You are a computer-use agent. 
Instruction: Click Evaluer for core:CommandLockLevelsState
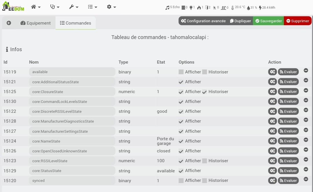pos(288,101)
